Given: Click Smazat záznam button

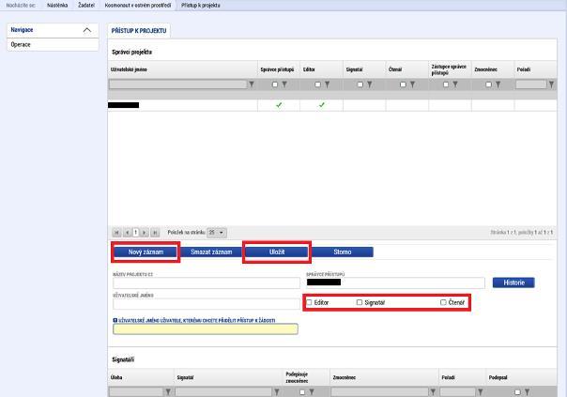Looking at the screenshot, I should (x=211, y=252).
